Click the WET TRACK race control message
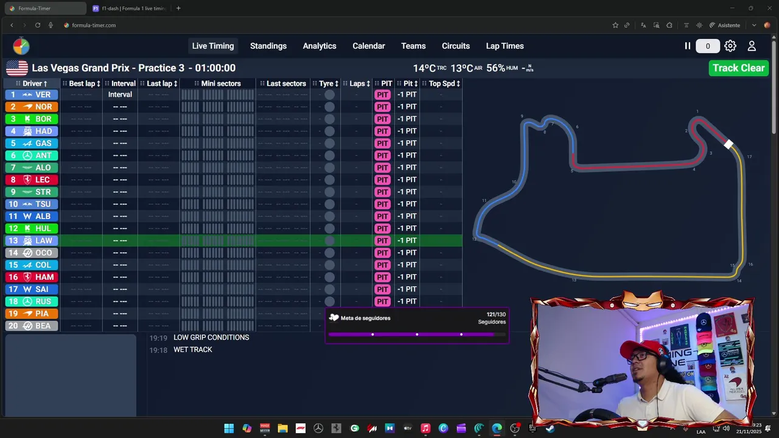The image size is (779, 438). click(193, 350)
